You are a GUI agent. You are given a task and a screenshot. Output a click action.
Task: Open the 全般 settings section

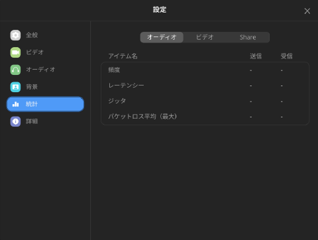(x=45, y=35)
